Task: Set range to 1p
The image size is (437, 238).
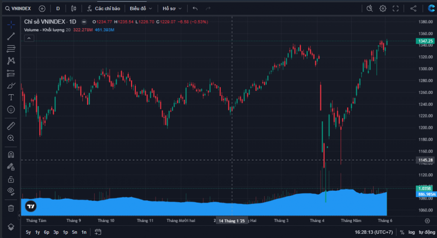Action: click(x=65, y=232)
